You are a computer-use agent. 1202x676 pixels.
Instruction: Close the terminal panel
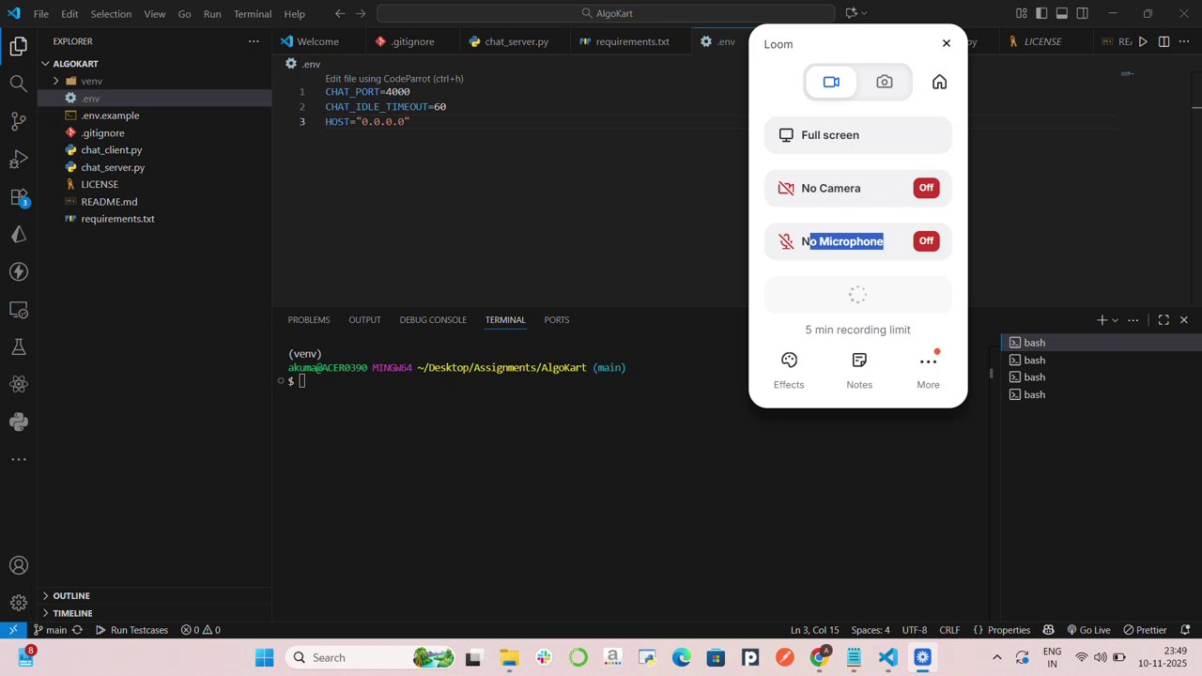point(1184,320)
